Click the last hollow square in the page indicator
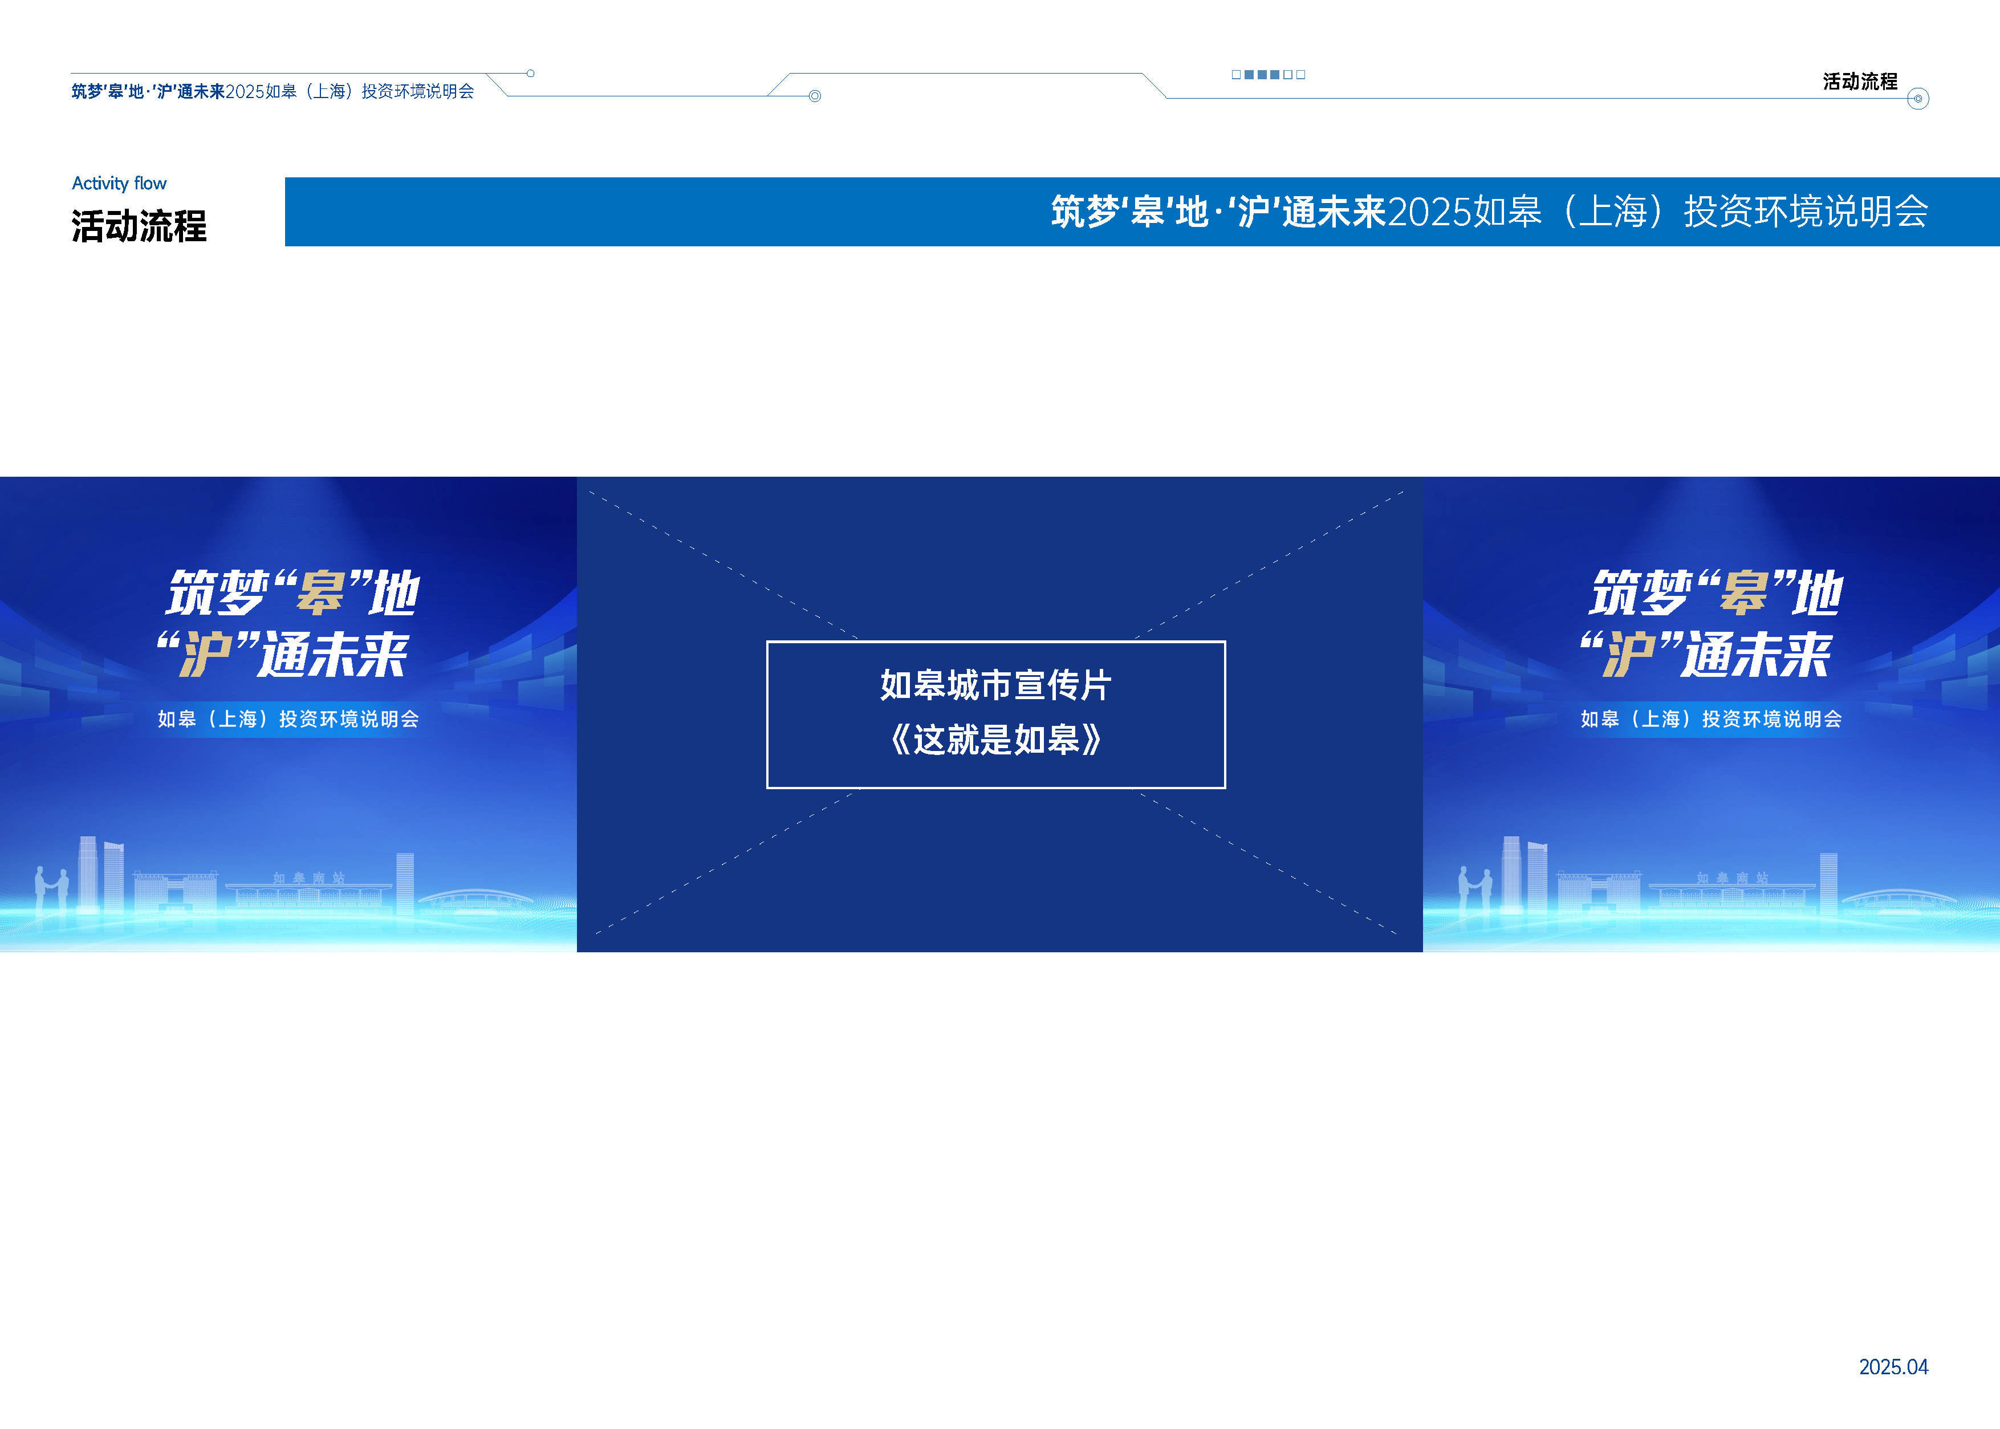This screenshot has height=1429, width=2000. tap(1301, 75)
